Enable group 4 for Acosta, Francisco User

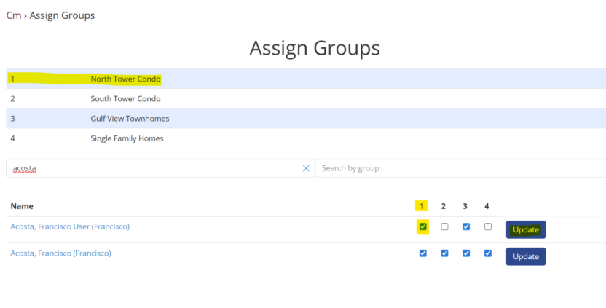(488, 226)
